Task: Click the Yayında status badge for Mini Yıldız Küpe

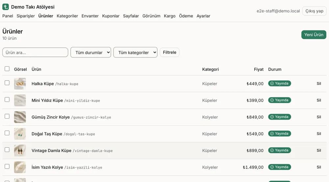Action: pos(279,100)
